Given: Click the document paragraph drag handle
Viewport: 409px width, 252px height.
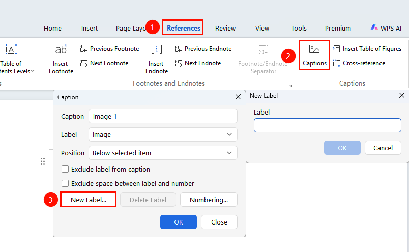Looking at the screenshot, I should pyautogui.click(x=43, y=161).
